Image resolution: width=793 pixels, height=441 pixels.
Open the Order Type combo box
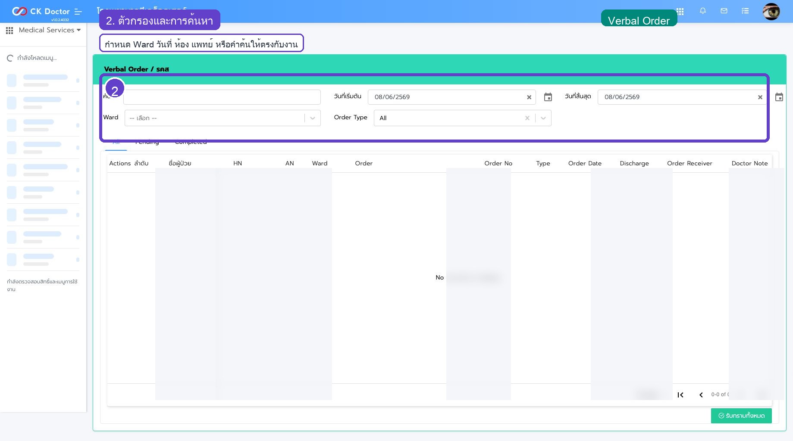pos(462,118)
